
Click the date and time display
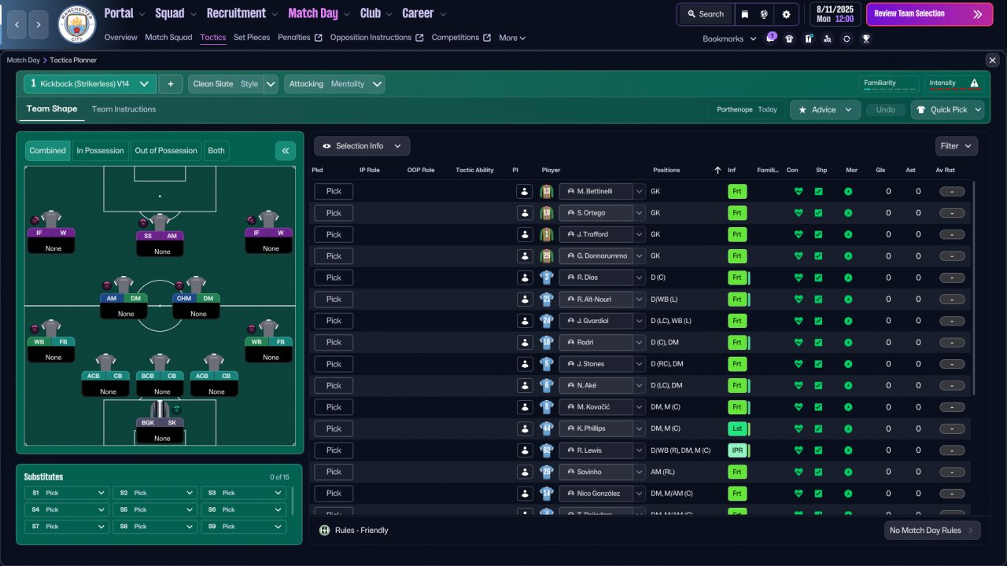click(834, 14)
